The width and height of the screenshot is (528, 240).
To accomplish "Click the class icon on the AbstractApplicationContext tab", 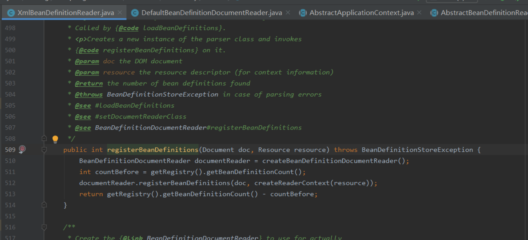I will click(303, 12).
